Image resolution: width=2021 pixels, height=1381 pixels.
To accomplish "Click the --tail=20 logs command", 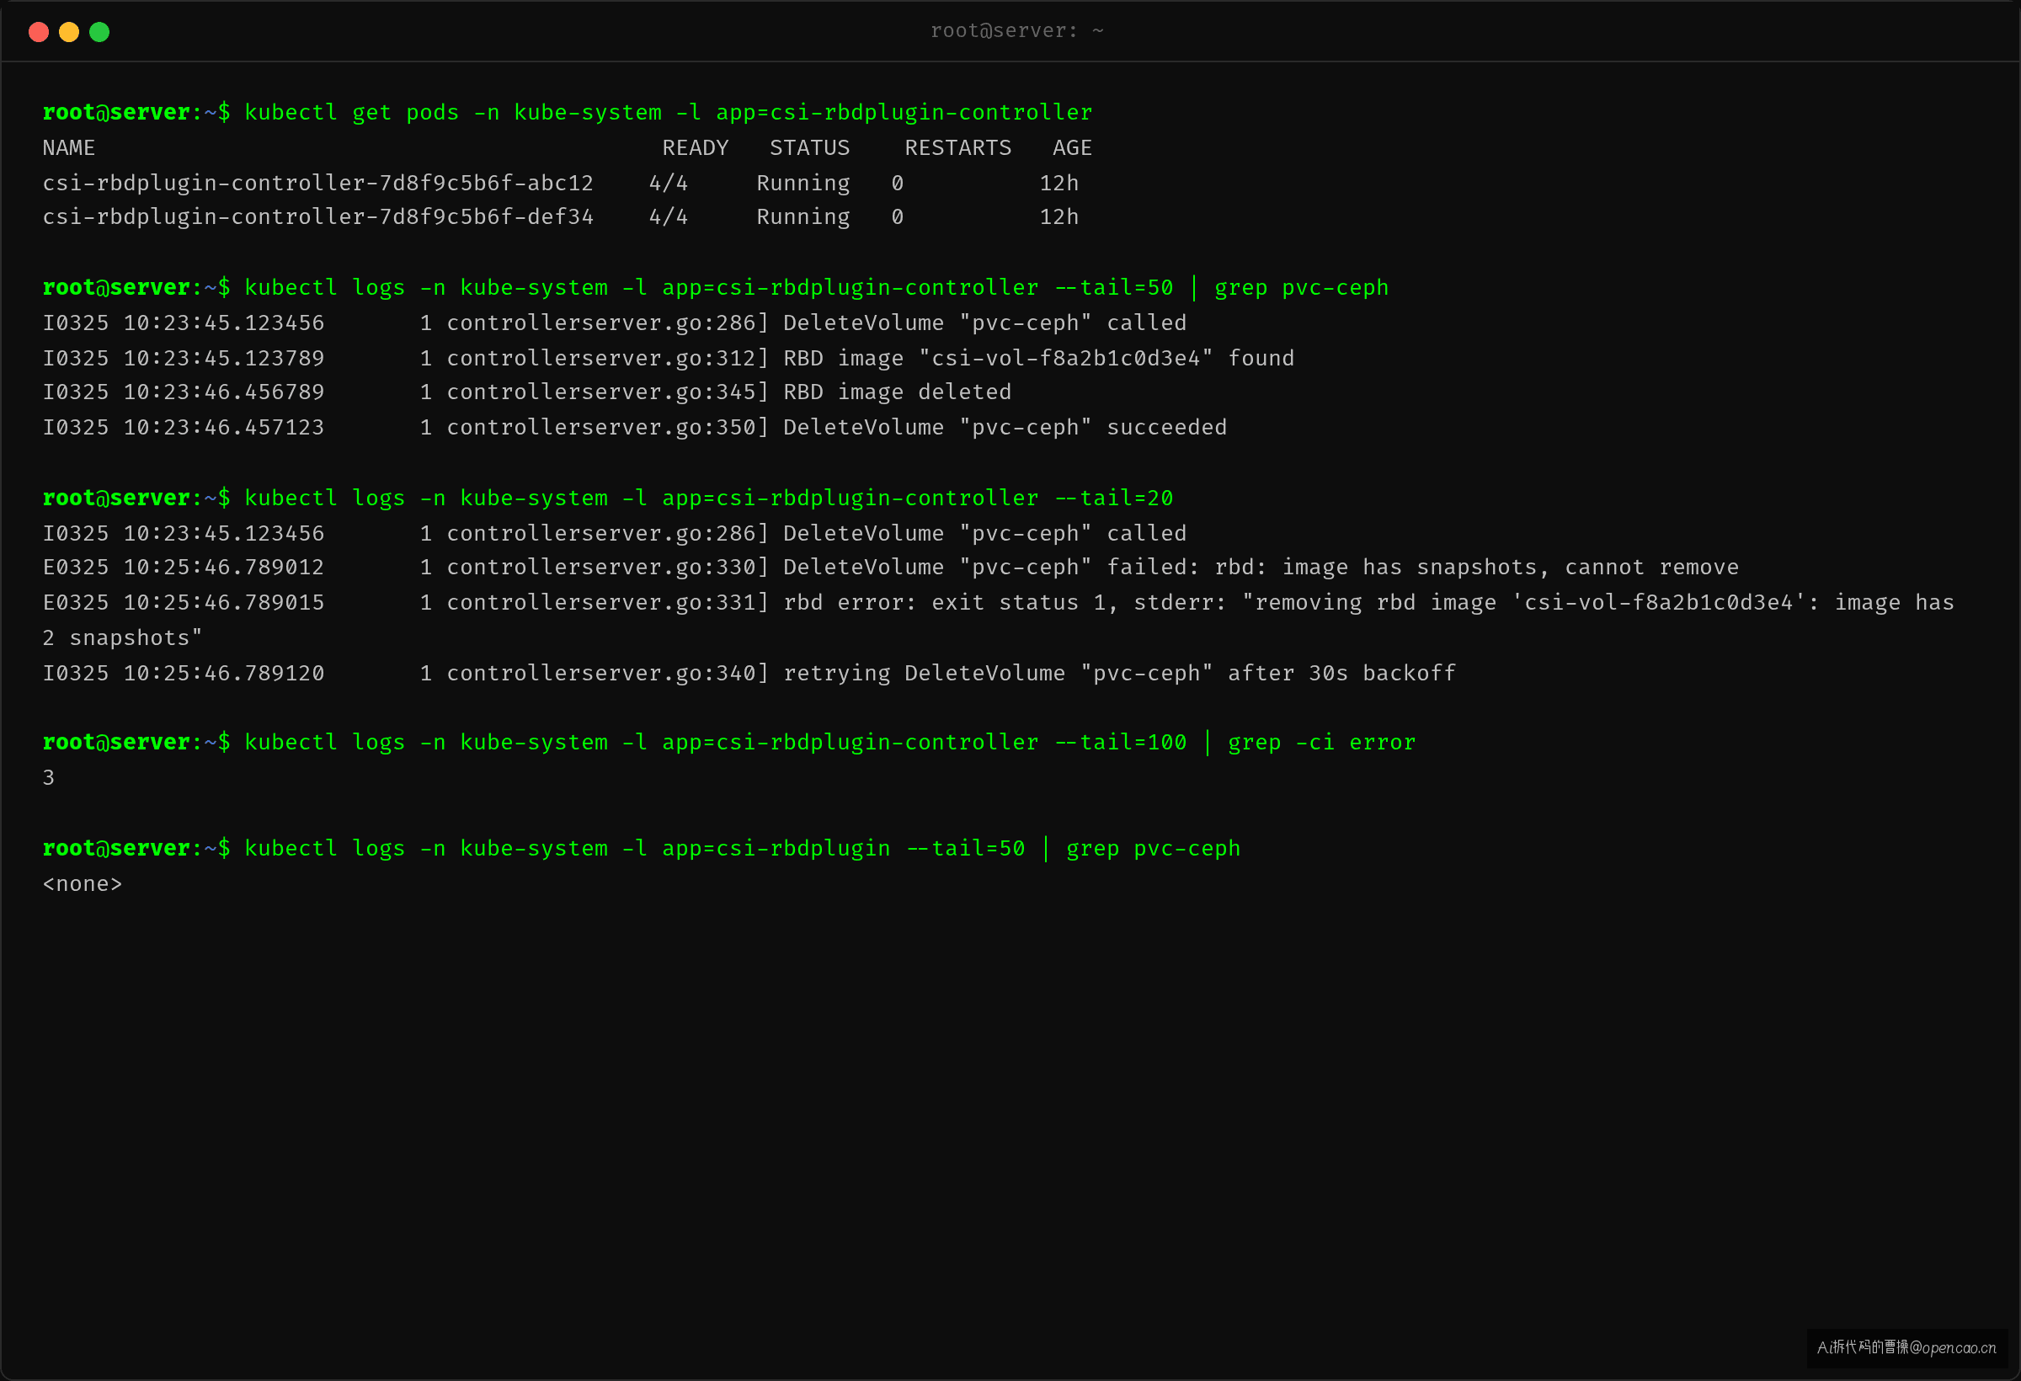I will [x=608, y=499].
